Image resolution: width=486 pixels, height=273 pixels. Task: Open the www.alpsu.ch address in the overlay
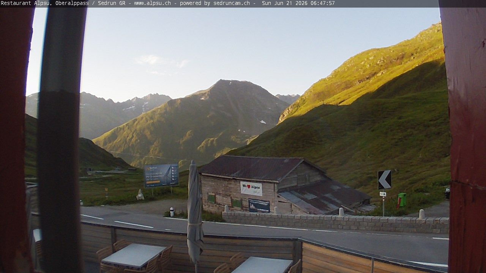click(152, 3)
